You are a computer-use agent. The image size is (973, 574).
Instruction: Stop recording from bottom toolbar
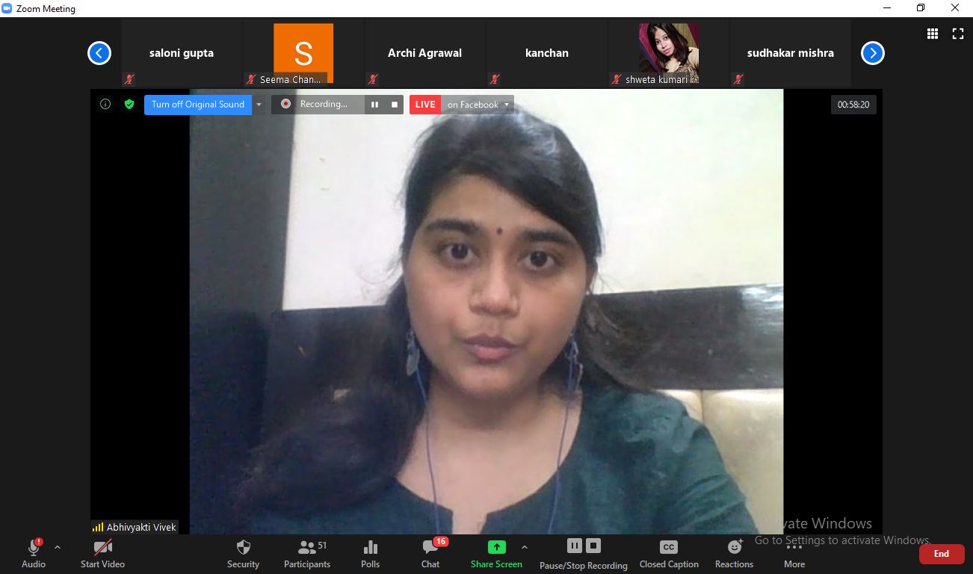[593, 546]
